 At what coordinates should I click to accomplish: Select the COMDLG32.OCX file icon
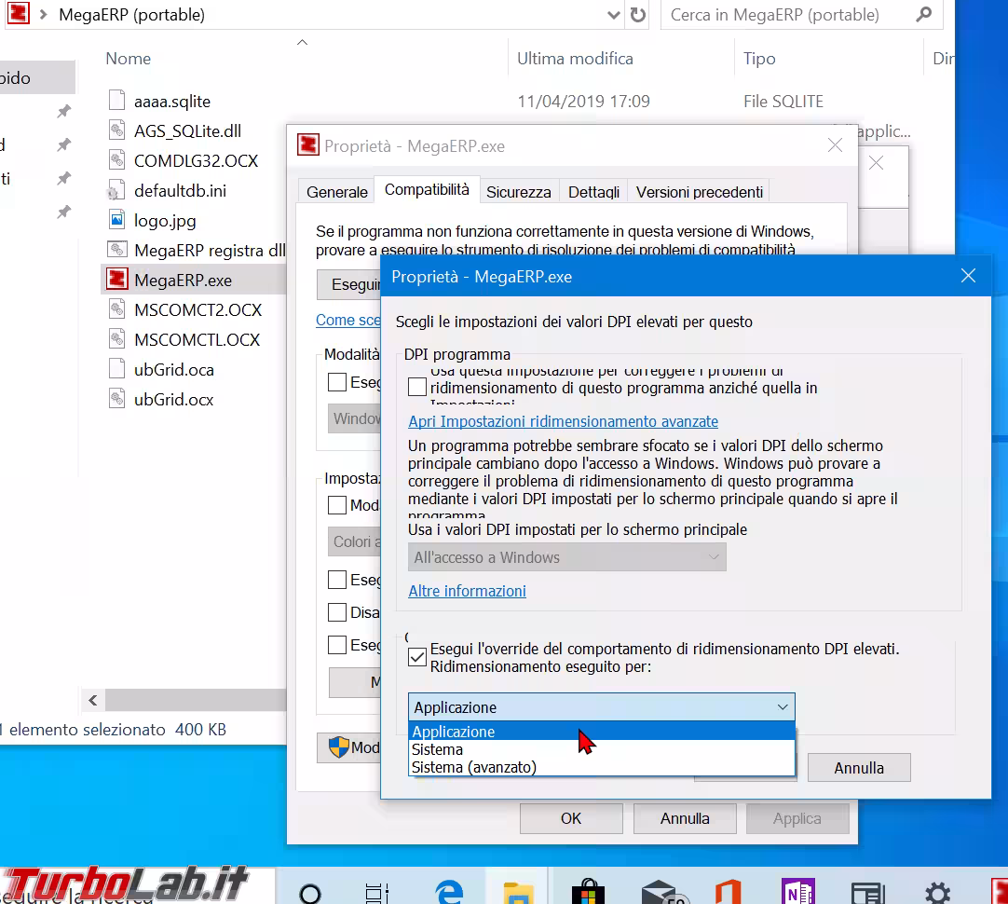117,160
